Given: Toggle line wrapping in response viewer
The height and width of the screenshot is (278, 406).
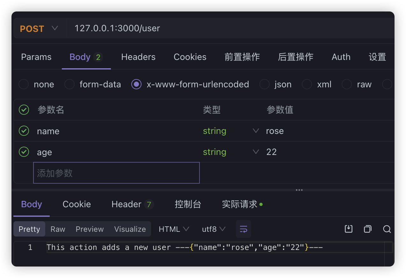Looking at the screenshot, I should (243, 229).
